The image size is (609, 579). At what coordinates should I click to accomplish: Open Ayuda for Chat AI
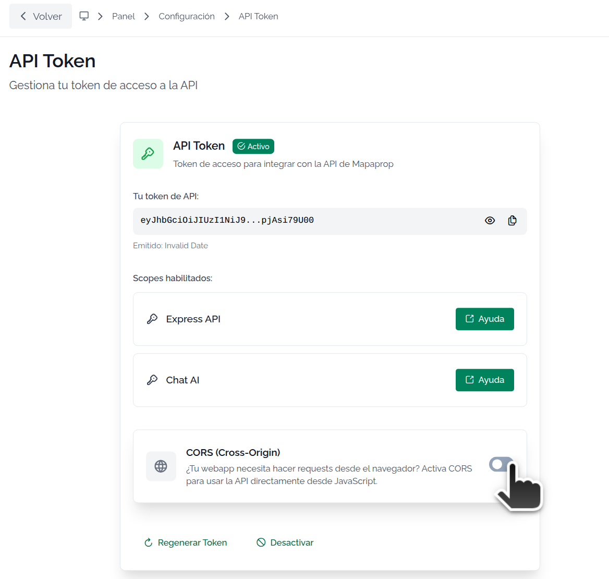pyautogui.click(x=485, y=380)
